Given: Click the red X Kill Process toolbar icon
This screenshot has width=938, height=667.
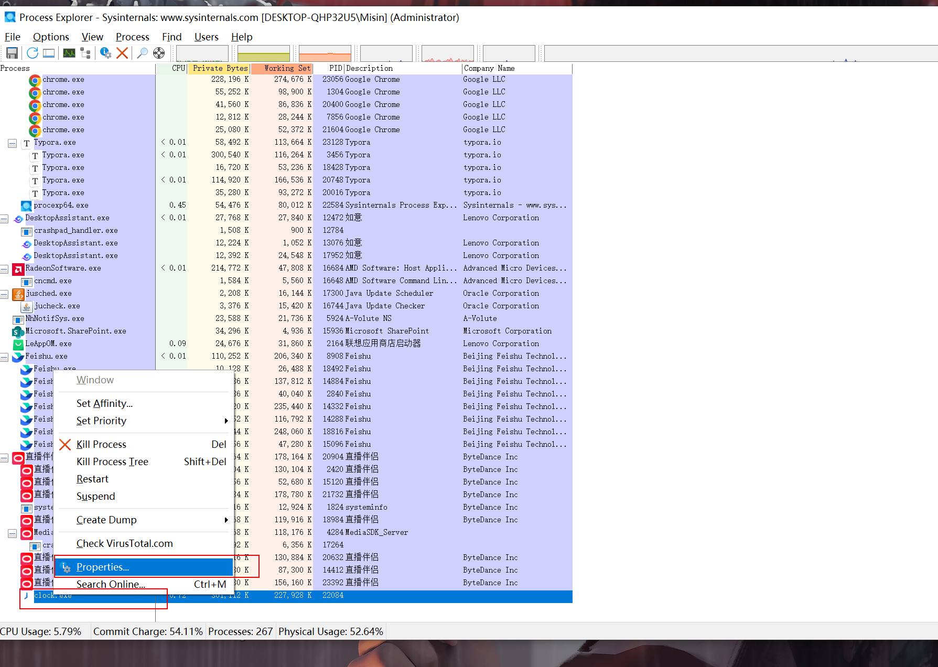Looking at the screenshot, I should 122,53.
